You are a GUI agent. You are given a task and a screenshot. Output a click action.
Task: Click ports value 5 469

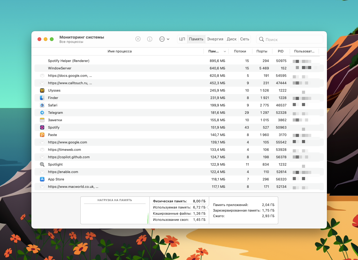(x=264, y=68)
